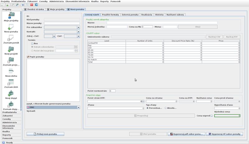Click the toolbar icon with green arrow
The width and height of the screenshot is (249, 144).
pos(8,5)
